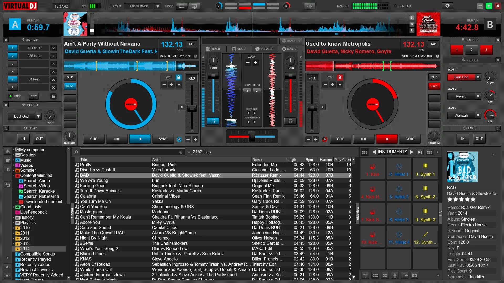Switch to the VIDEO tab
This screenshot has height=283, width=504.
coord(239,49)
